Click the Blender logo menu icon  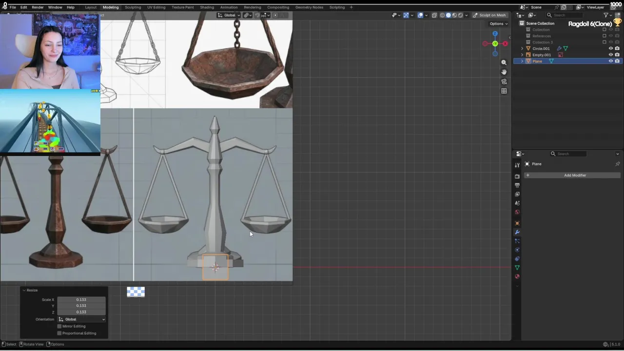4,7
